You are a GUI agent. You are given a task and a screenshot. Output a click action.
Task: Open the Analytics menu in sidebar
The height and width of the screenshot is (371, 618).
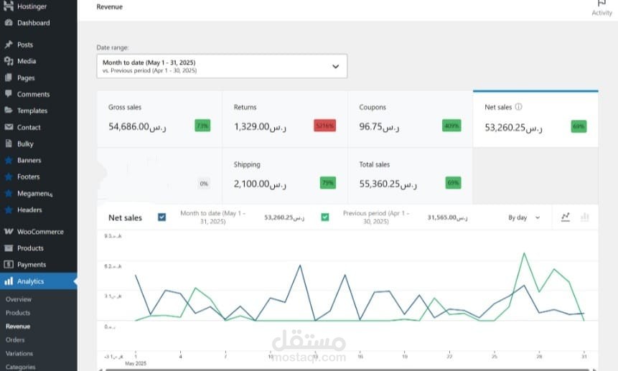click(30, 281)
